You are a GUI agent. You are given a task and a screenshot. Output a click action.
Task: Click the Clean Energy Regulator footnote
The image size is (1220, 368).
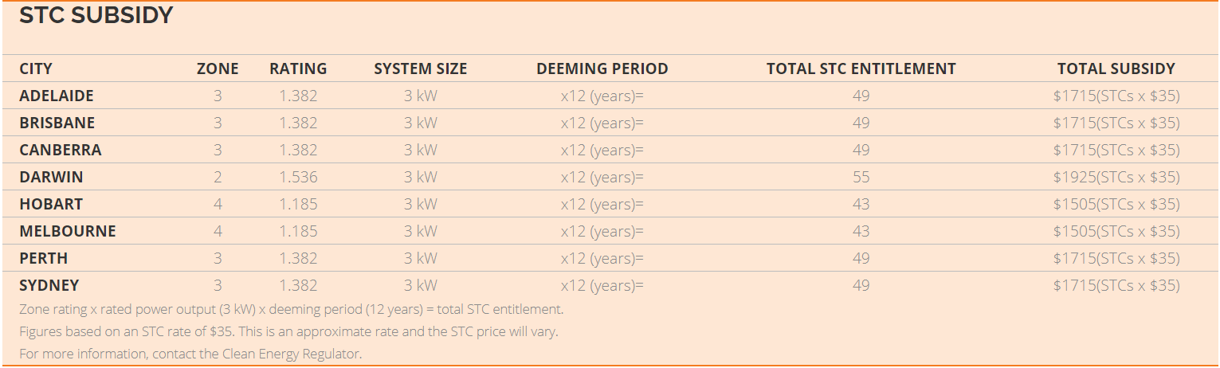[190, 353]
